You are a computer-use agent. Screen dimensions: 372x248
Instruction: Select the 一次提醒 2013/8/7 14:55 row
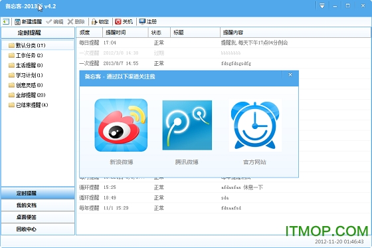point(223,63)
